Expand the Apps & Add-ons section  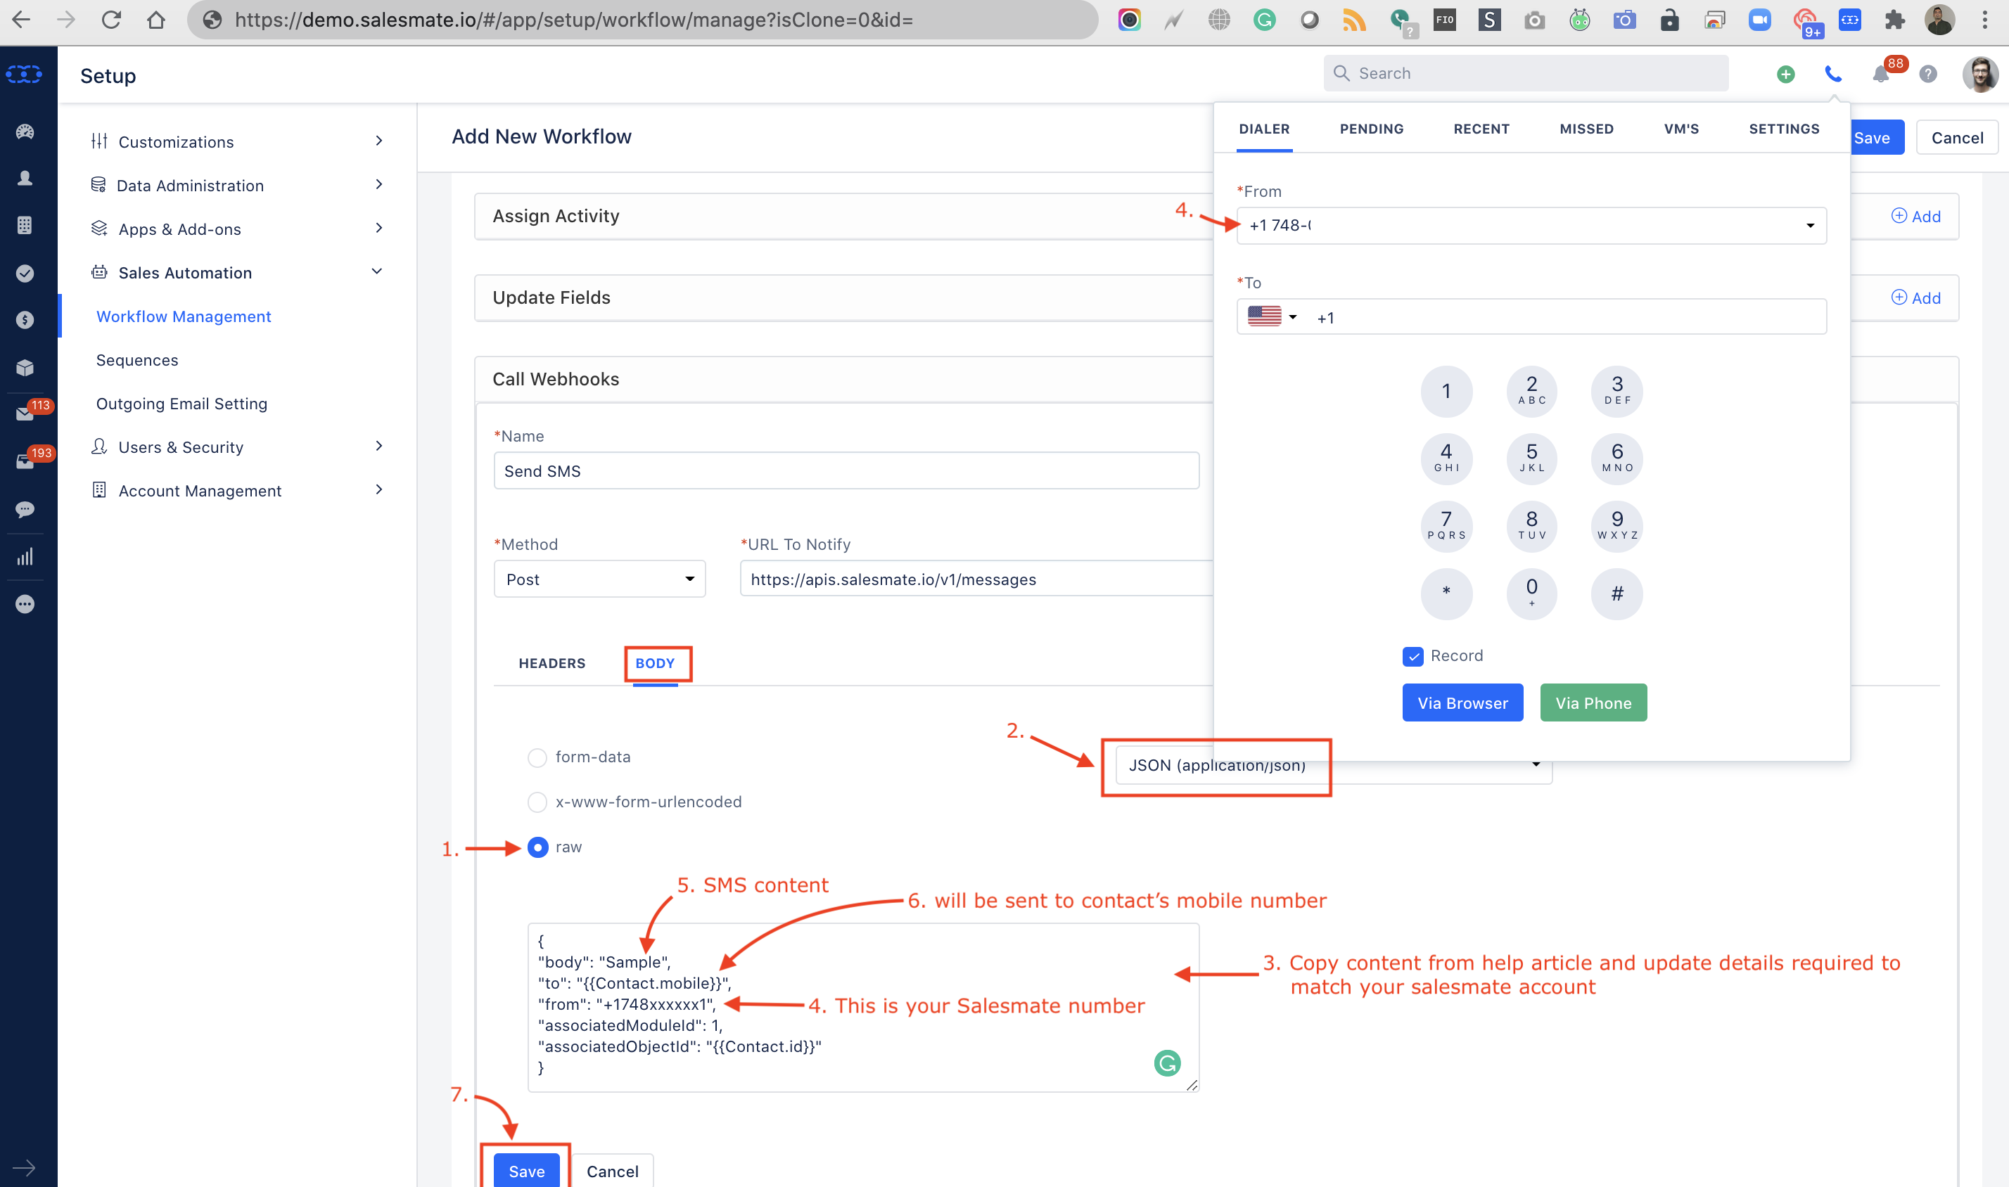coord(238,229)
